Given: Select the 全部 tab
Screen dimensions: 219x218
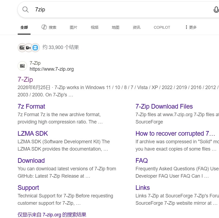Looking at the screenshot, I should pos(24,27).
